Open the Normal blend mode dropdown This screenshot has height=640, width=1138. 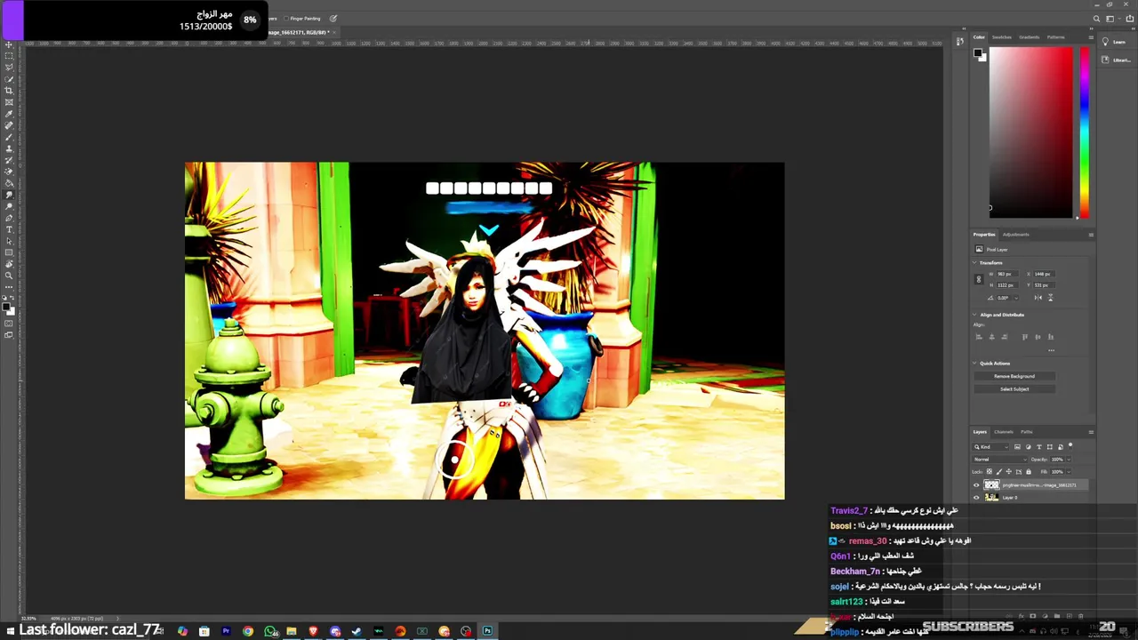pyautogui.click(x=999, y=460)
